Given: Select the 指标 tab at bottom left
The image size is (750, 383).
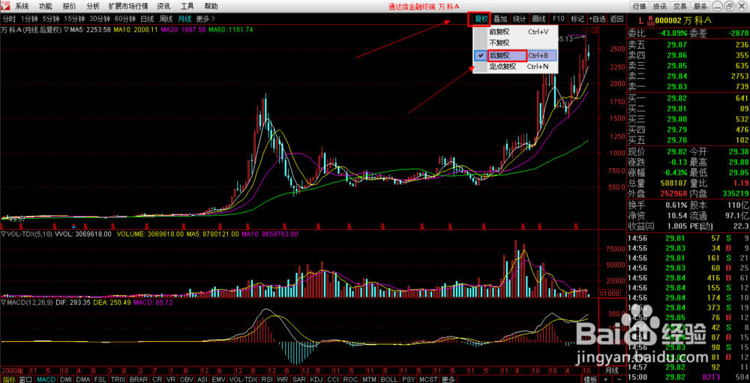Looking at the screenshot, I should pos(9,379).
